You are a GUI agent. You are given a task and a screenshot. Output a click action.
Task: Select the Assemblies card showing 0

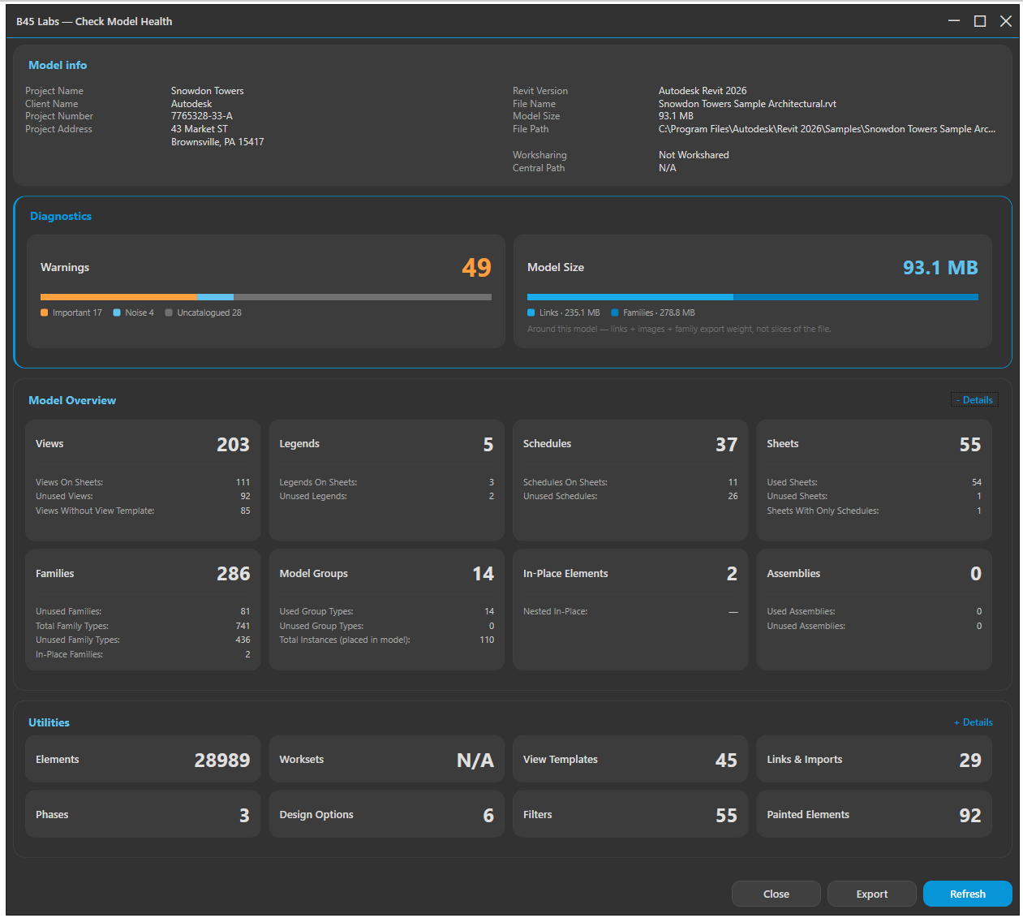pos(874,610)
